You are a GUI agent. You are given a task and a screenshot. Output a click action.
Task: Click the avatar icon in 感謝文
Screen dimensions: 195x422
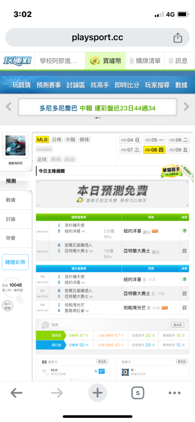pyautogui.click(x=125, y=372)
